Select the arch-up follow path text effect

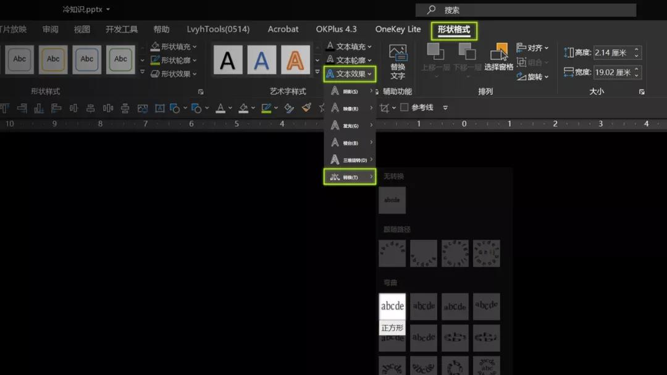(x=392, y=253)
